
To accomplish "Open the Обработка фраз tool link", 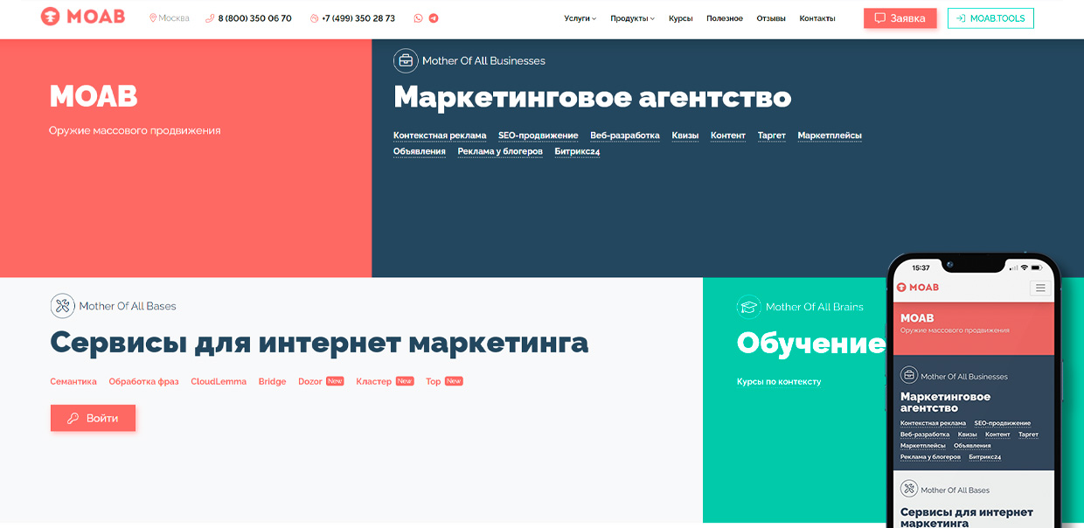I will (x=144, y=382).
